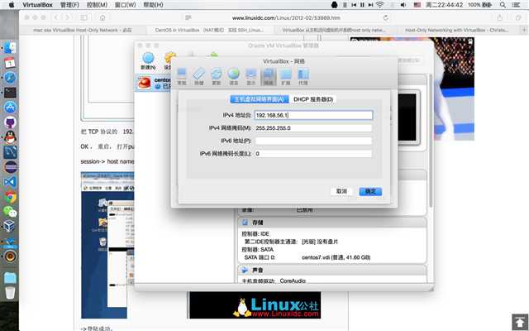Switch to the 'mac osx VirtualBox Host-Only Network' tab
The image size is (529, 331).
pyautogui.click(x=83, y=30)
